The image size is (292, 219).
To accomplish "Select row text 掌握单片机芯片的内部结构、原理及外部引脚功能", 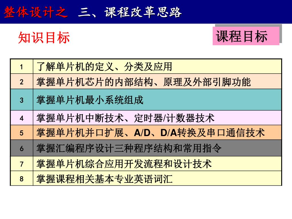I will (144, 82).
